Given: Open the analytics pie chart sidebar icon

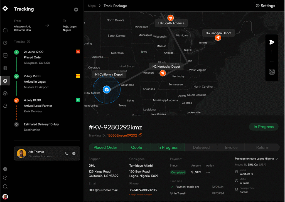Looking at the screenshot, I should 5,43.
